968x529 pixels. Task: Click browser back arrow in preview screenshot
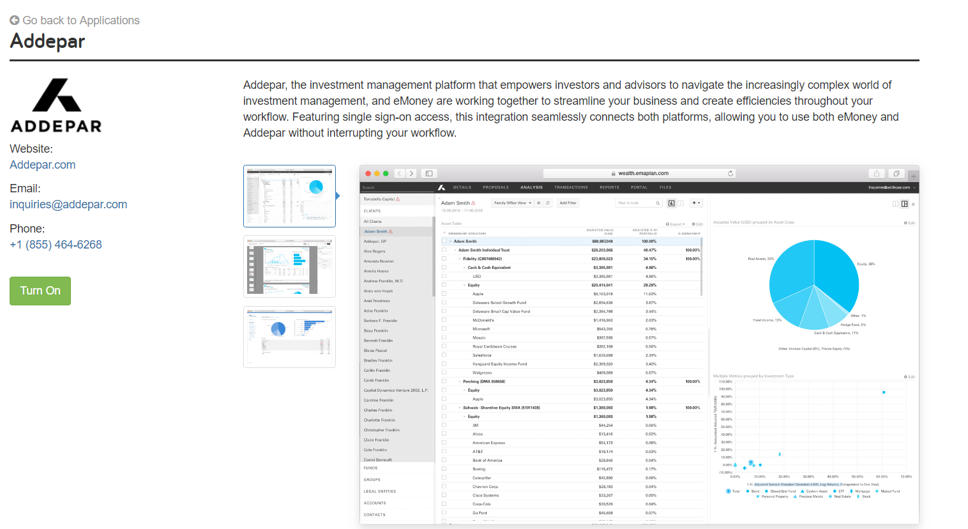[x=400, y=173]
